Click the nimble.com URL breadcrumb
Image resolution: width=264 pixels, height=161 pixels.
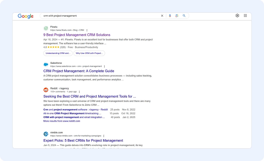[76, 136]
